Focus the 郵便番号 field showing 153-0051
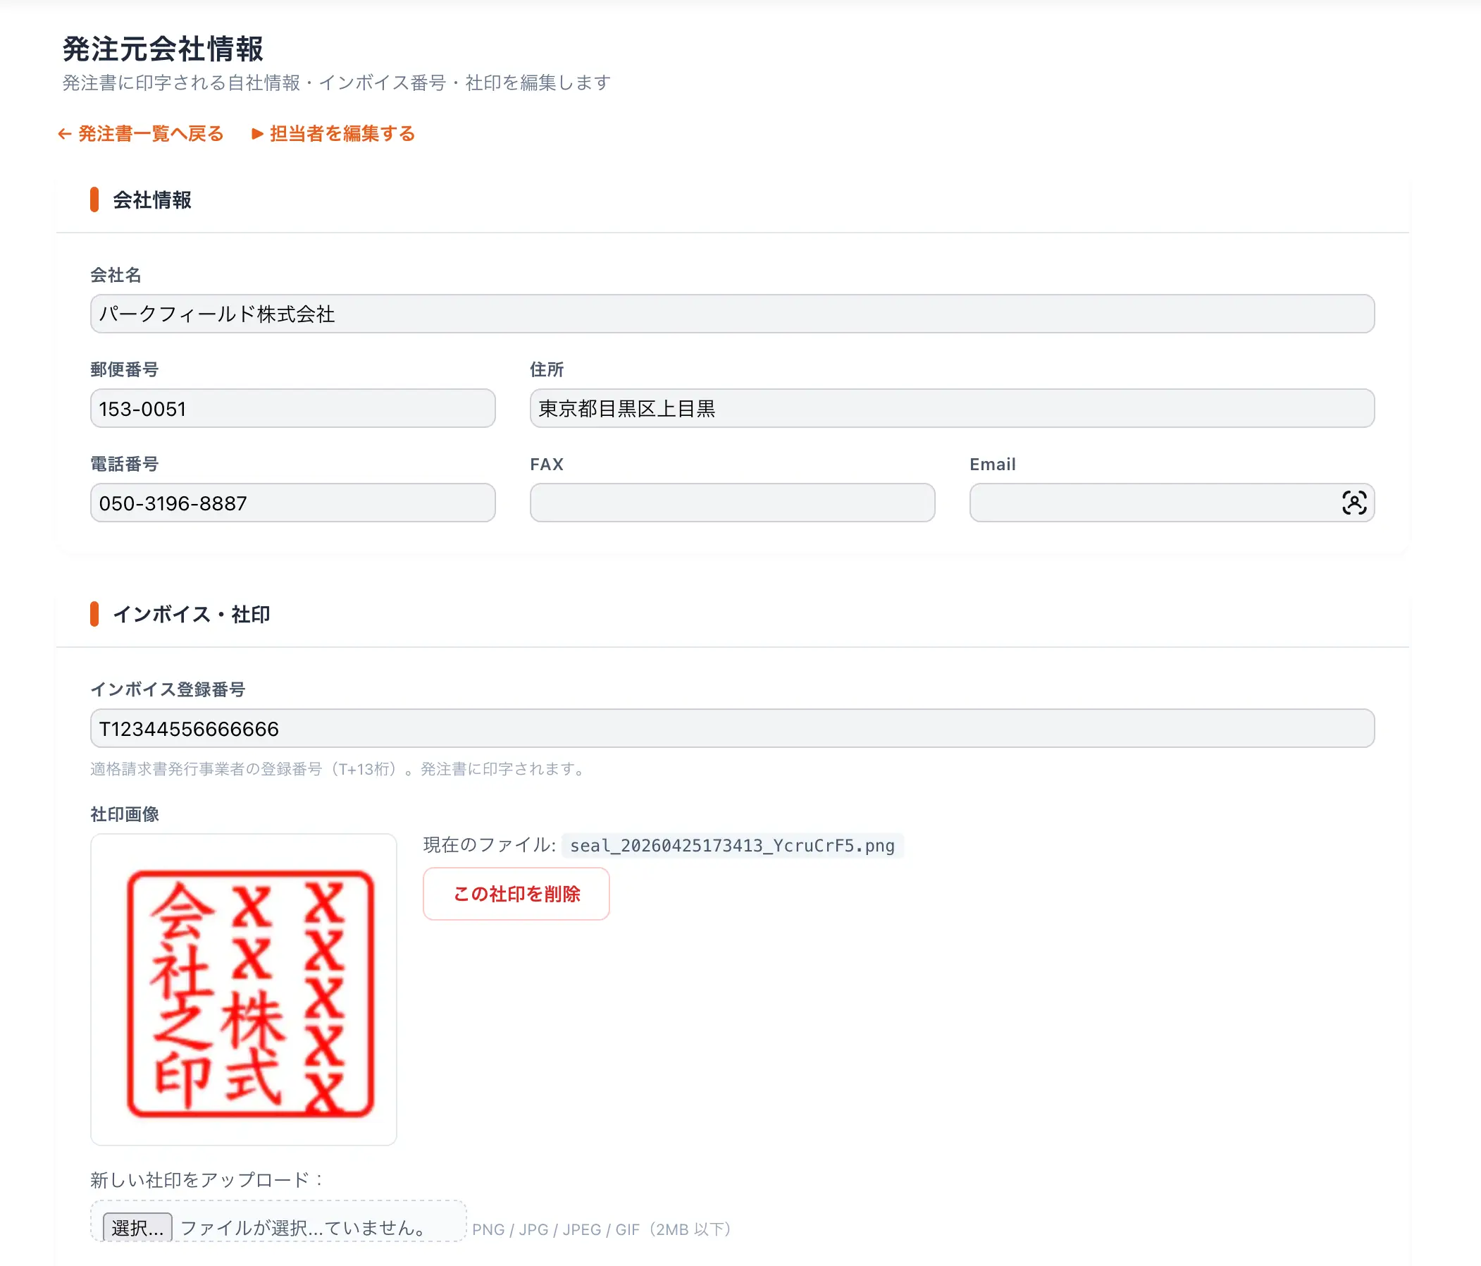The height and width of the screenshot is (1266, 1481). pyautogui.click(x=293, y=408)
